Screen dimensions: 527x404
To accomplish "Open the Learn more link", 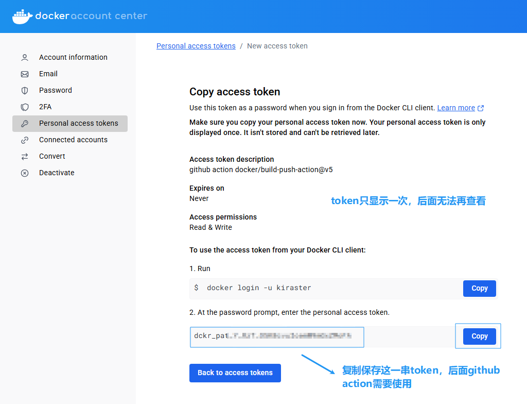I will (x=456, y=108).
